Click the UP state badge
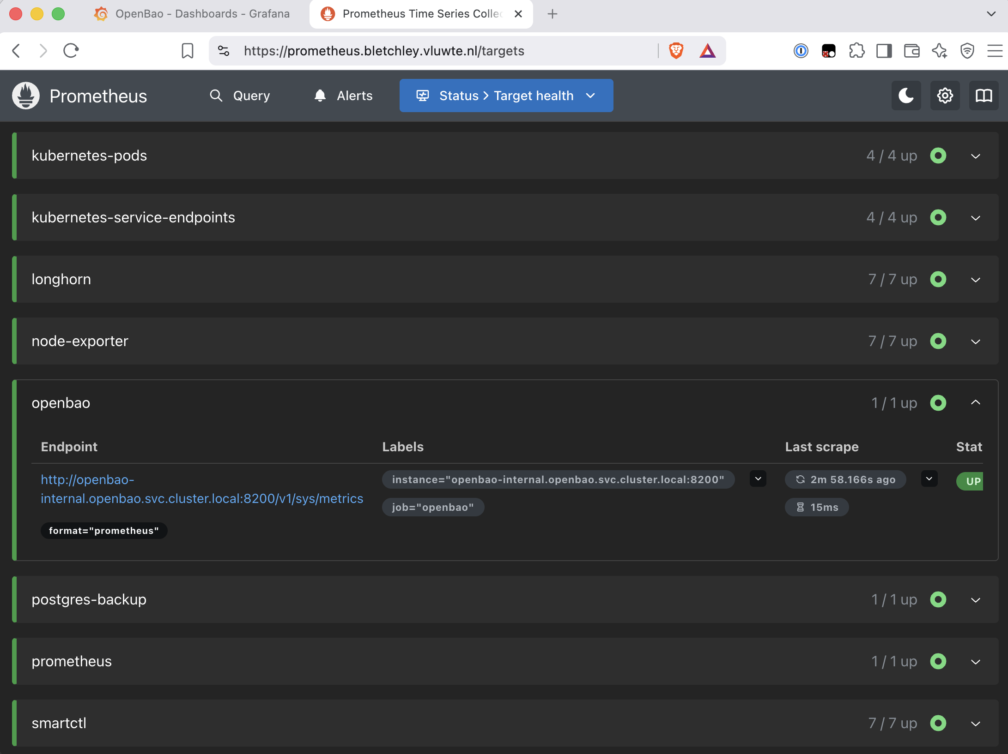The height and width of the screenshot is (754, 1008). click(x=970, y=481)
